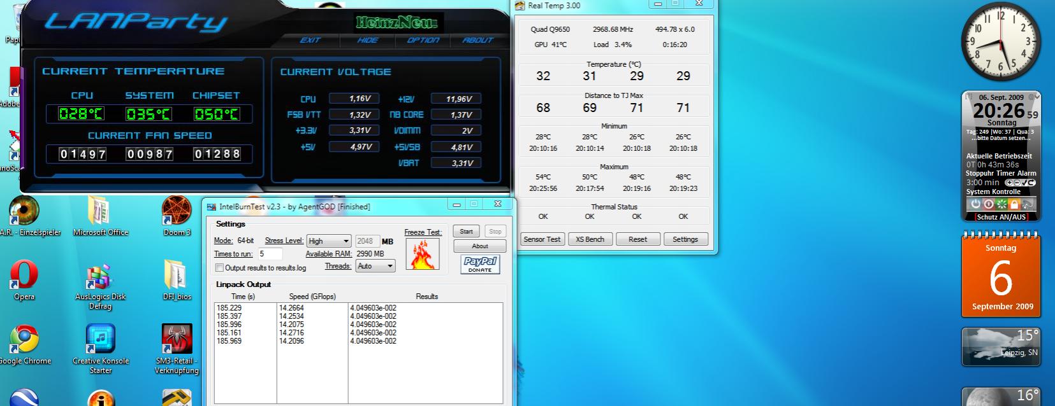Viewport: 1055px width, 406px height.
Task: Click ABOUT in the LANParty menu
Action: point(478,40)
